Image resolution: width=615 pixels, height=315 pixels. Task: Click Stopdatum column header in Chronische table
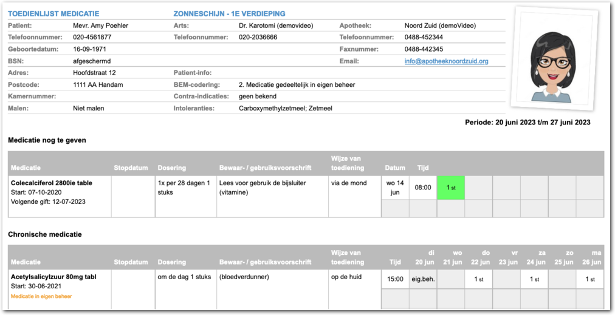[131, 262]
